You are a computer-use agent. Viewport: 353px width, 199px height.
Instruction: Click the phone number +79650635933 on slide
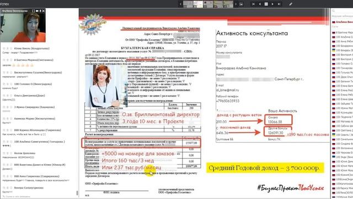[228, 101]
